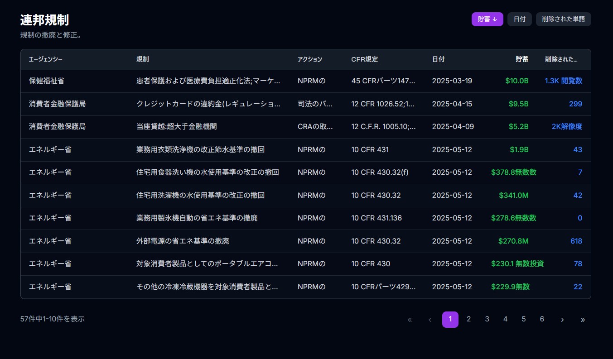The image size is (613, 359).
Task: Select 対象消費者製品としてのポータブルエアコン row
Action: tap(306, 264)
